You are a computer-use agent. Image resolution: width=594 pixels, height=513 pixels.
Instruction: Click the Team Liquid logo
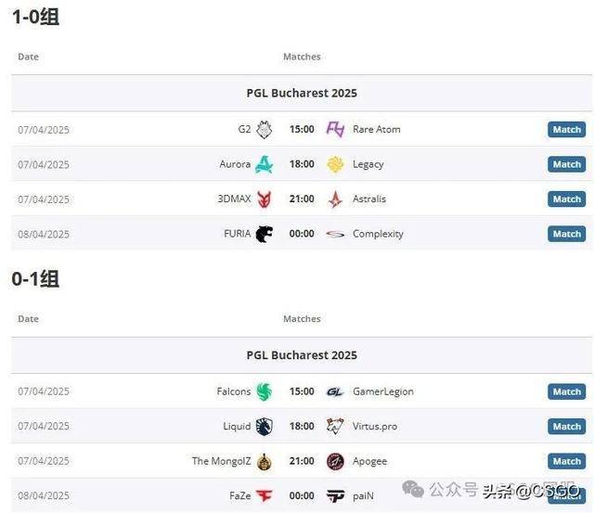[x=264, y=427]
